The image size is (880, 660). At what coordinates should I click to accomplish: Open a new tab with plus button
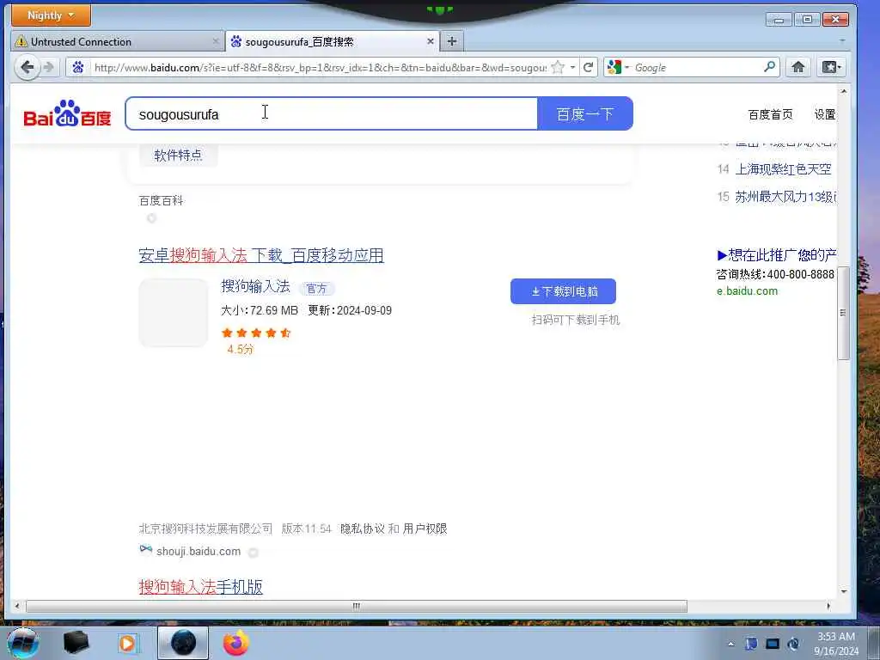[452, 41]
